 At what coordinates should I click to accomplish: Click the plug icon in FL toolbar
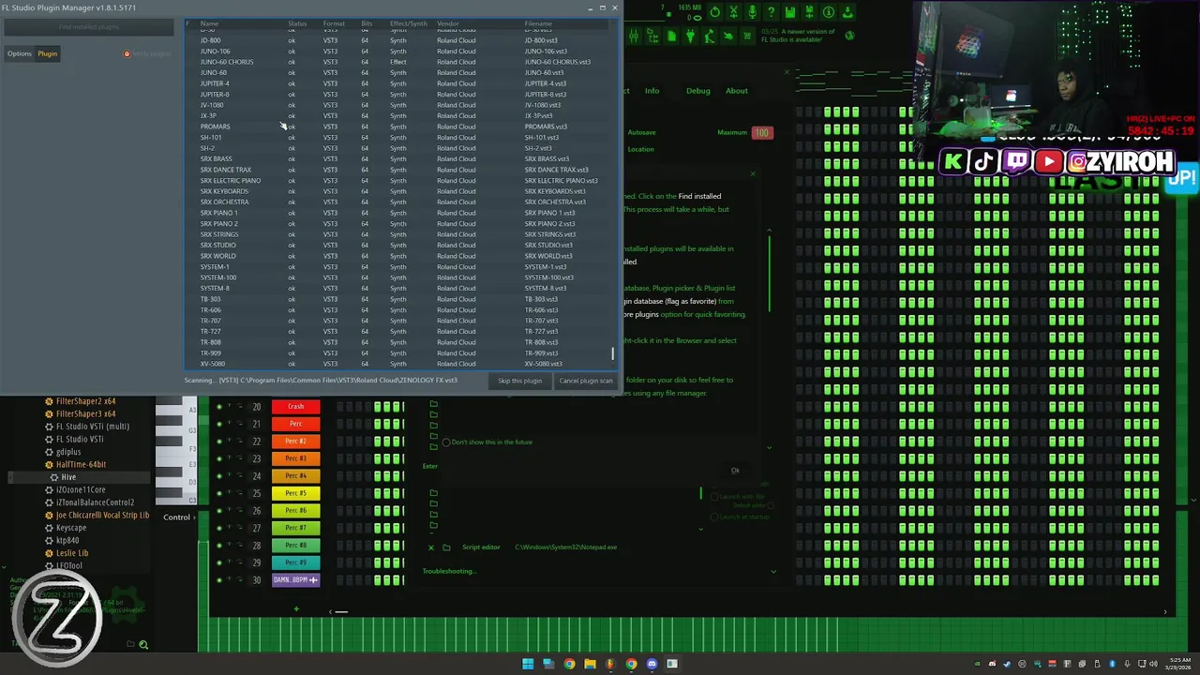(690, 36)
